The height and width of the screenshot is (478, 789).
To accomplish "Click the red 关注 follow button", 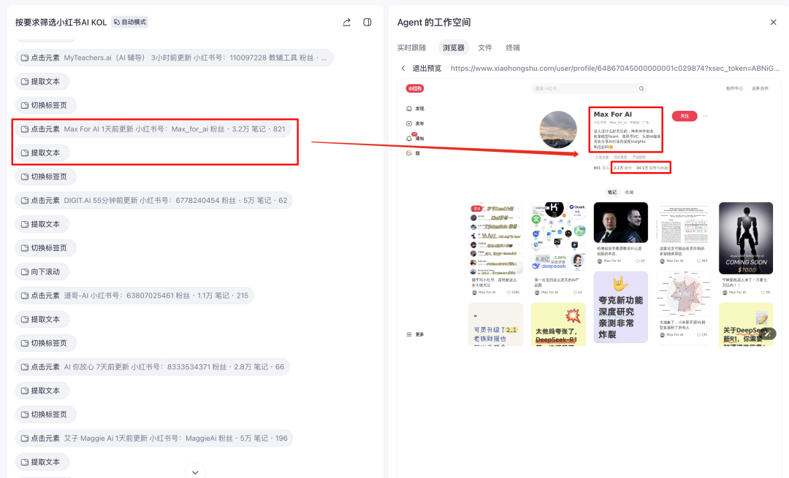I will 685,116.
